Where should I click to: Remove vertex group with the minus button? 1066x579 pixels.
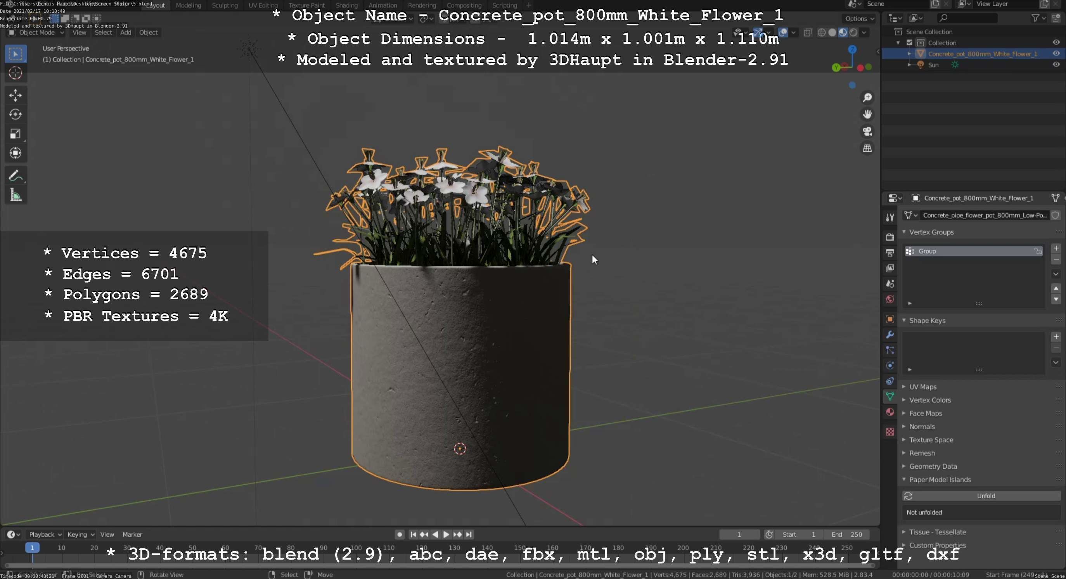(x=1056, y=260)
